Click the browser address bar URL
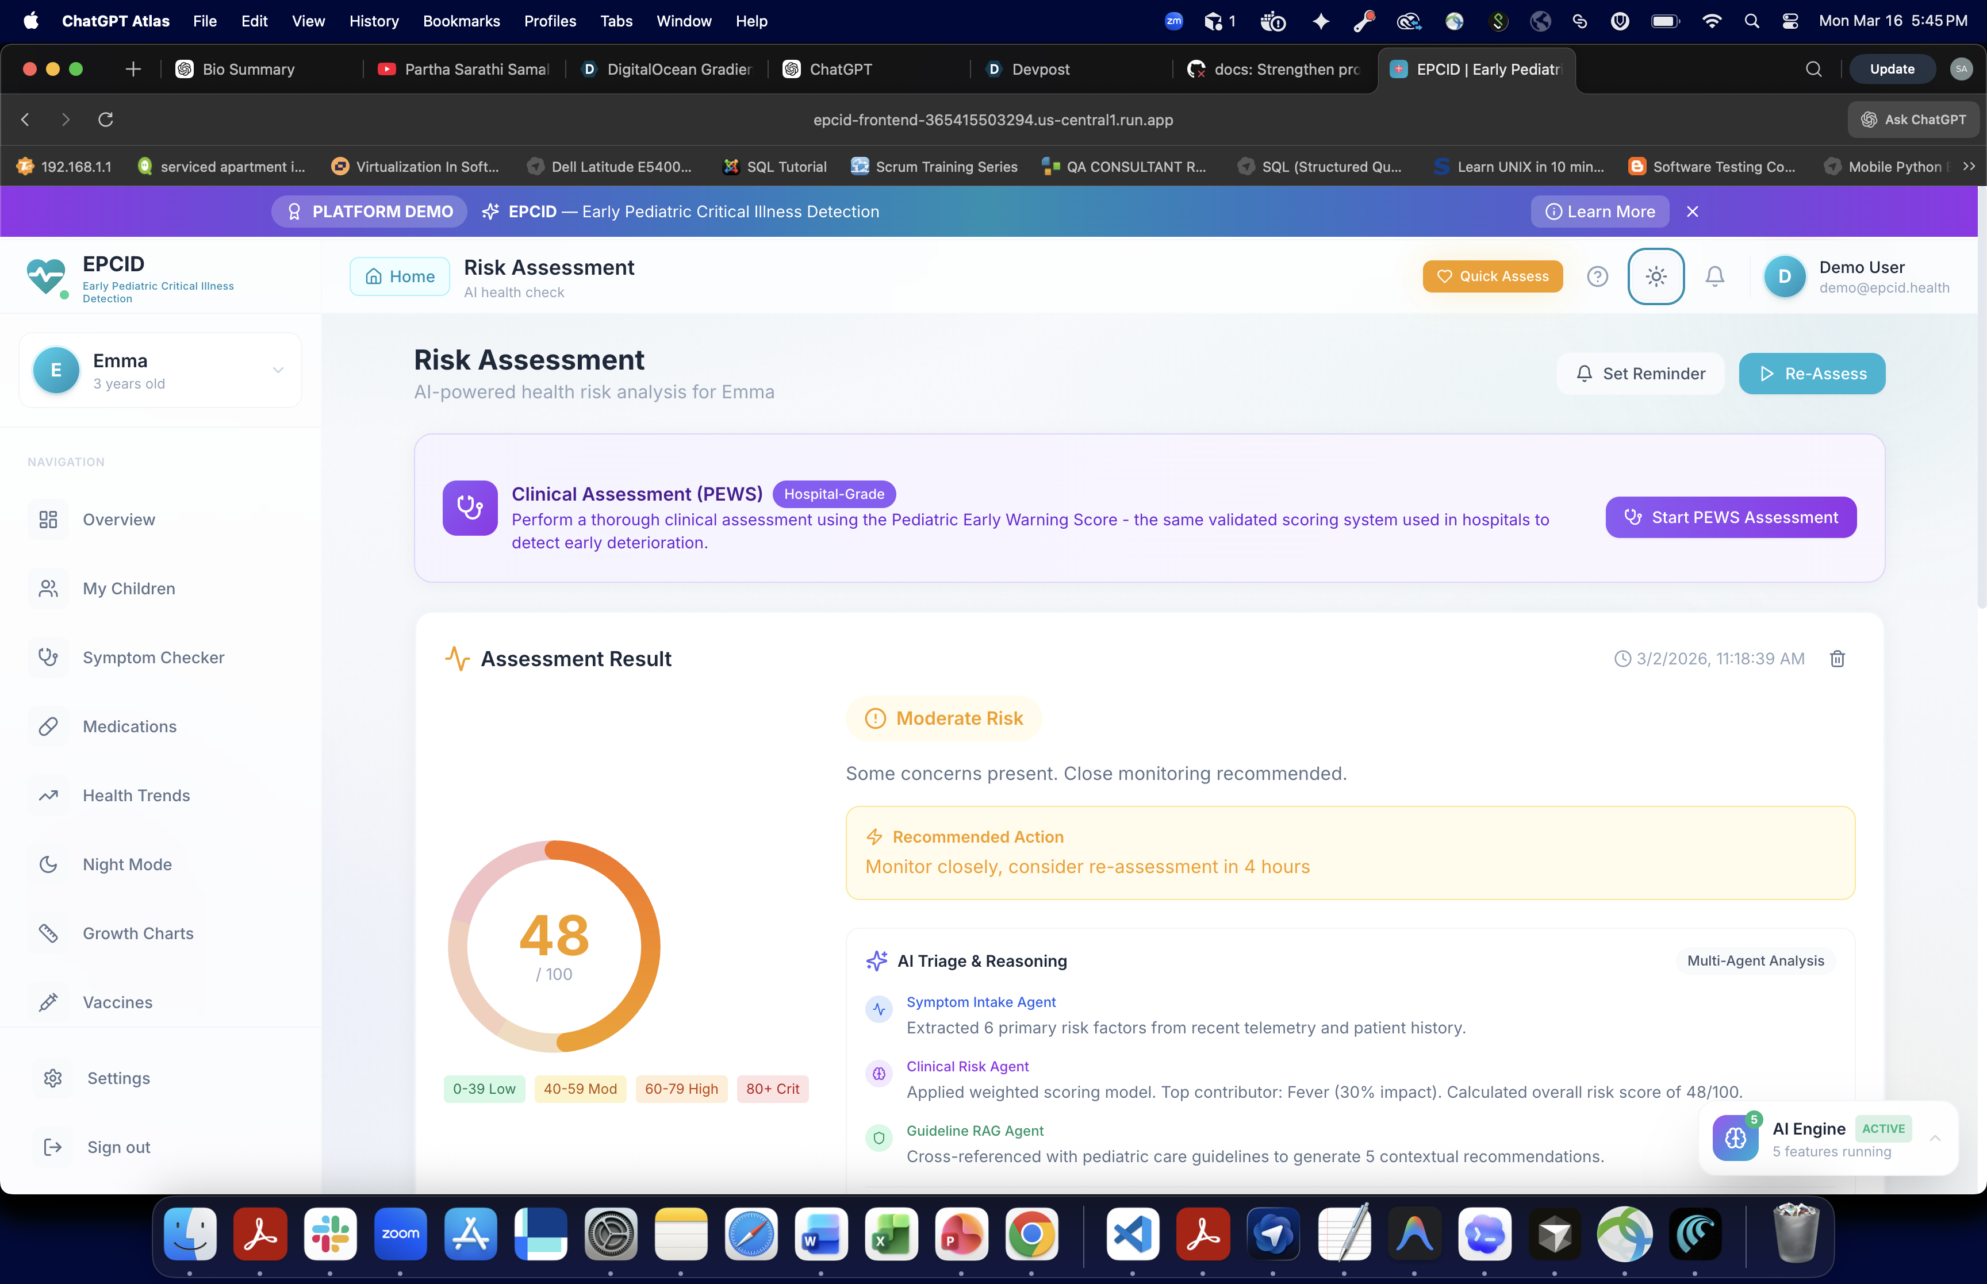This screenshot has width=1987, height=1284. [992, 119]
